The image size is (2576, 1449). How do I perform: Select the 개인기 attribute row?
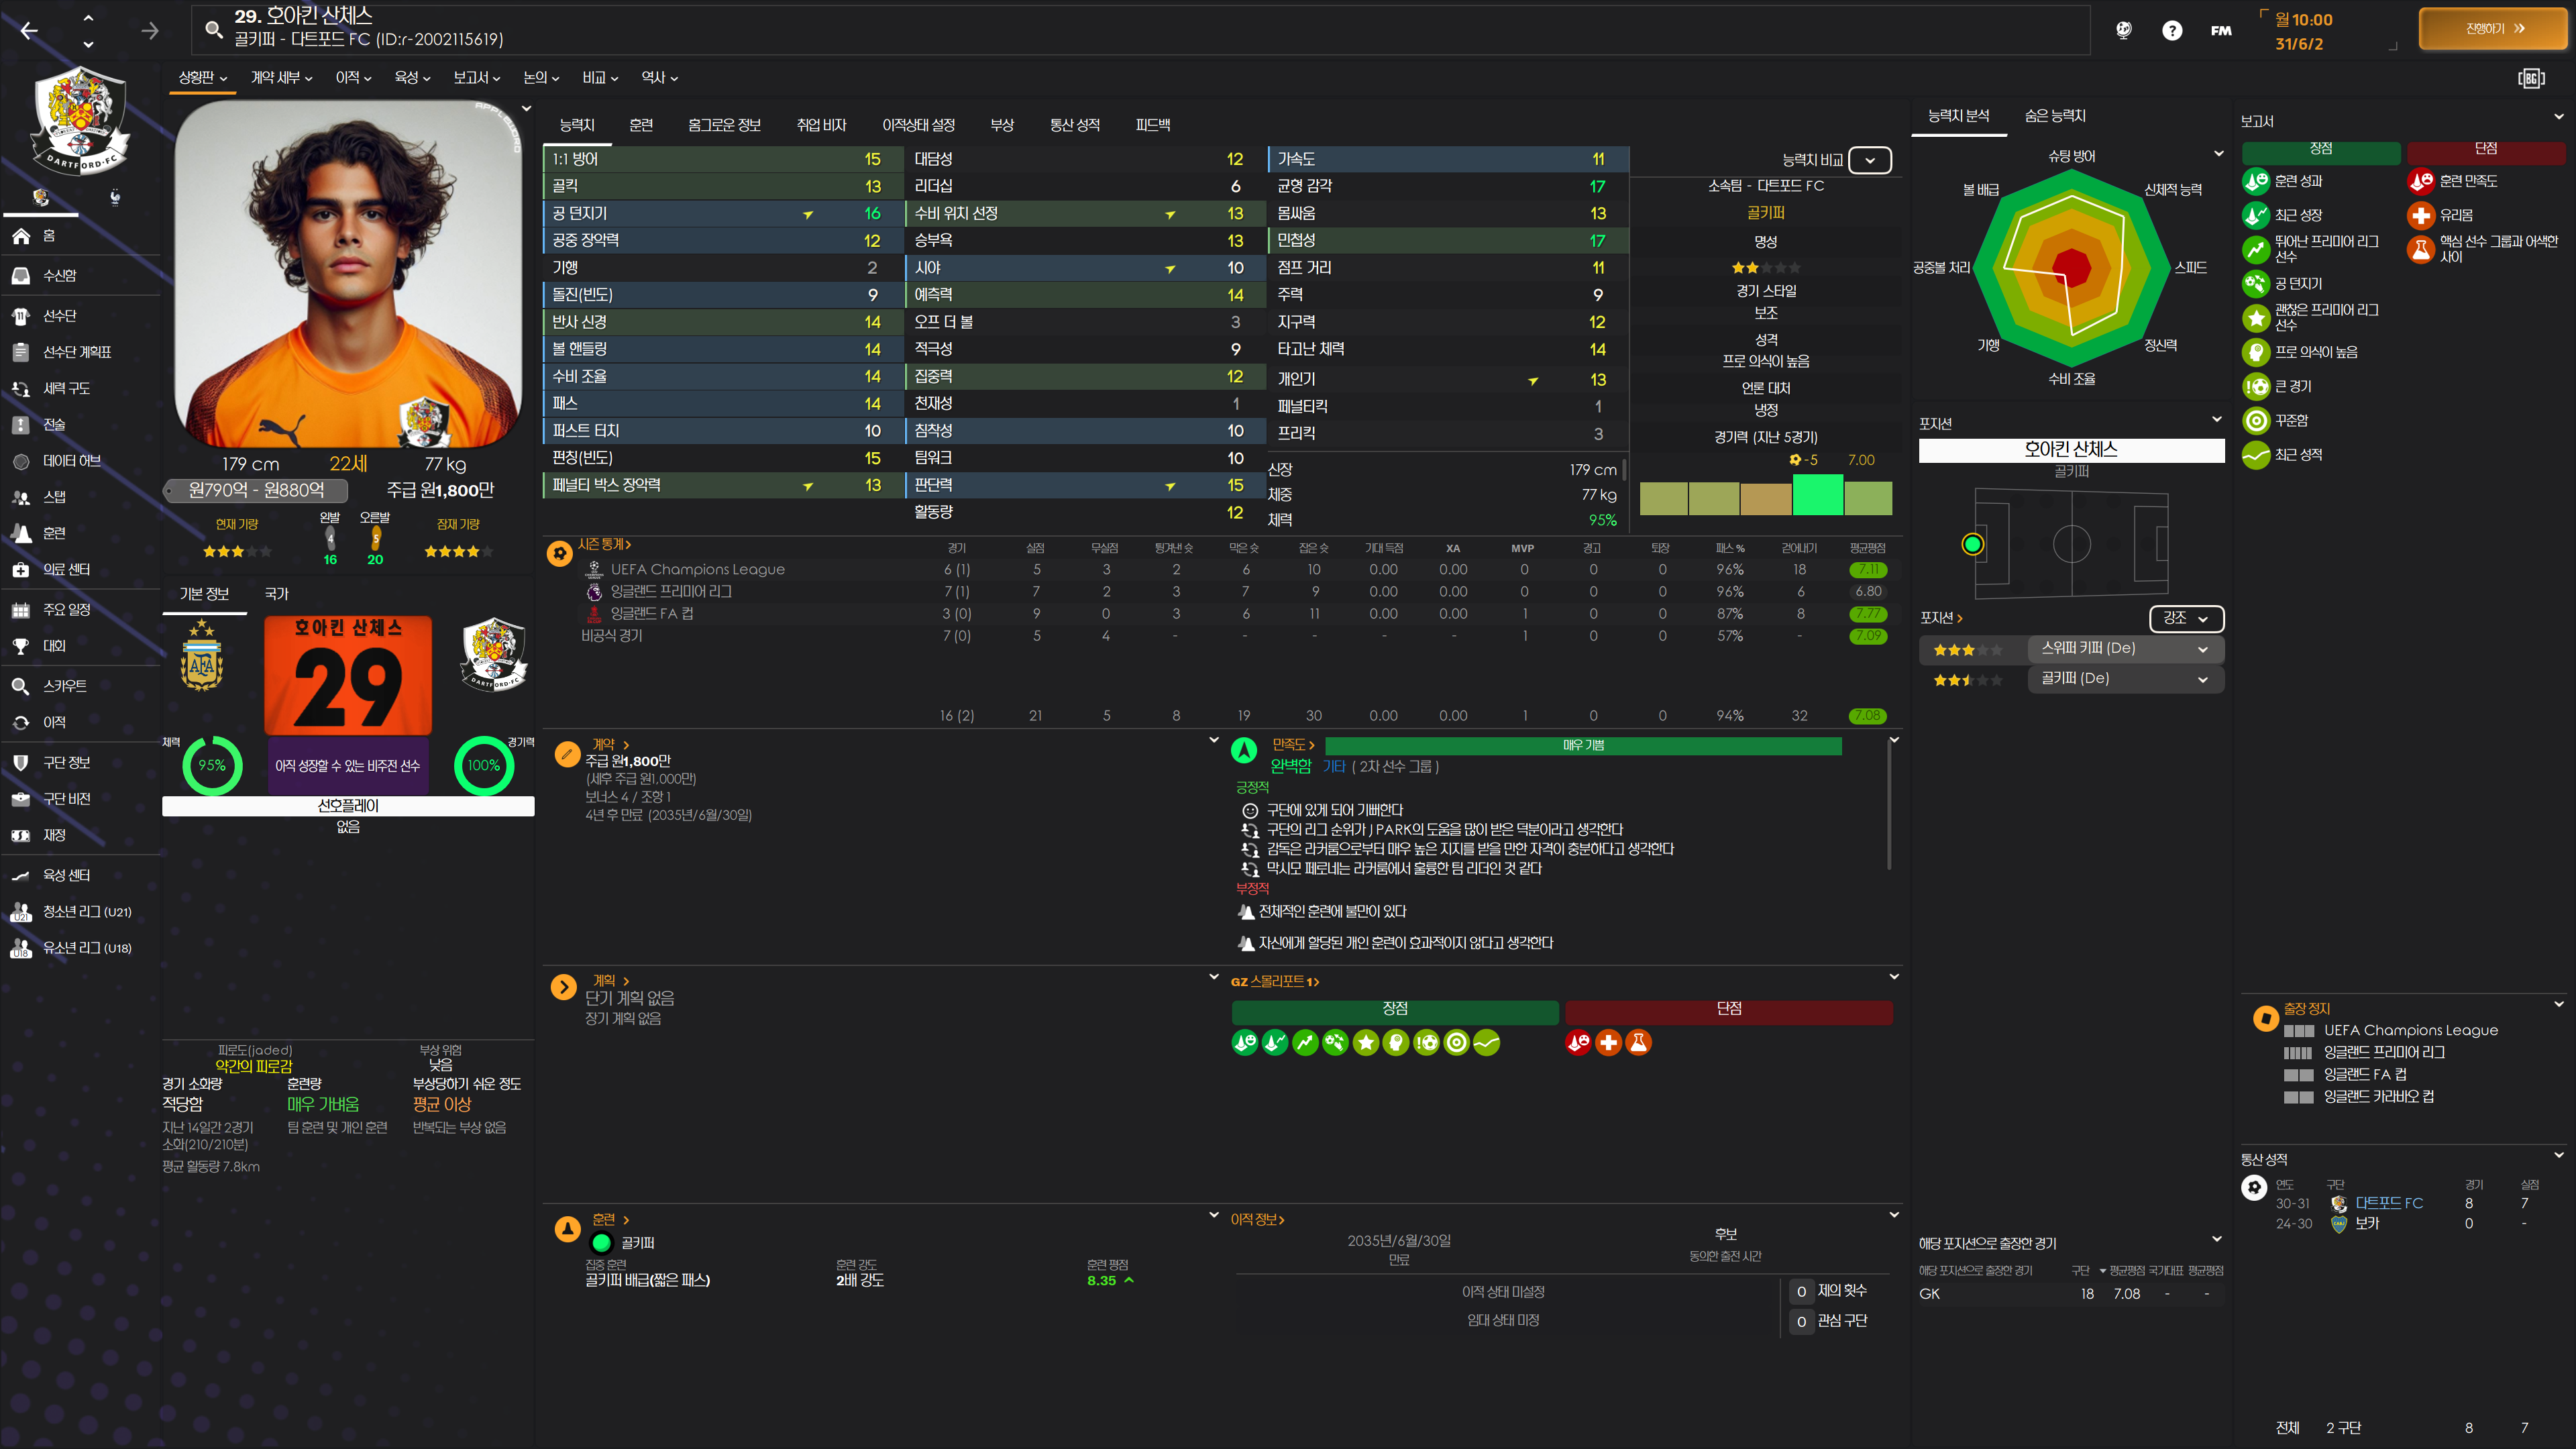click(1448, 379)
